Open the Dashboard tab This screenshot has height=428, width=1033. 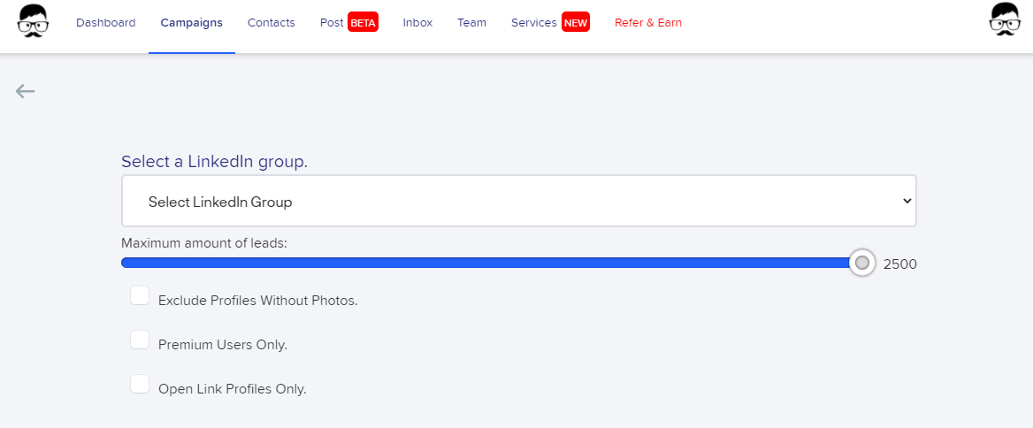106,22
